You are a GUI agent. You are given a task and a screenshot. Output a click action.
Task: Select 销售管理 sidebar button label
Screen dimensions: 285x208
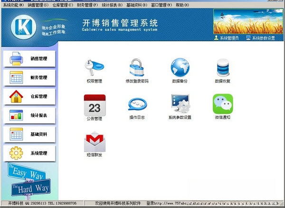coord(39,58)
